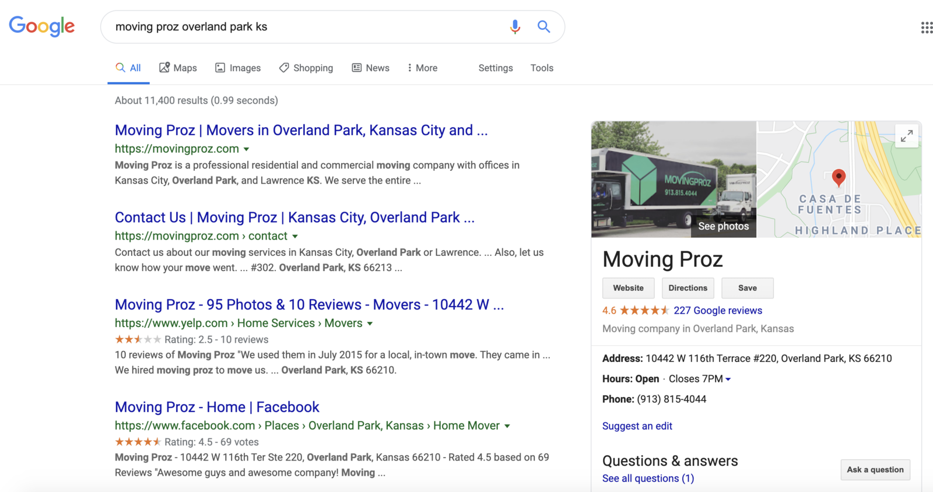Click the Save button

click(x=747, y=288)
